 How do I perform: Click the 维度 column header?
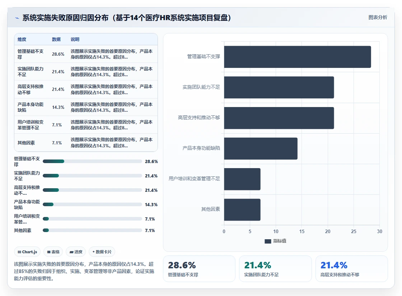(22, 40)
